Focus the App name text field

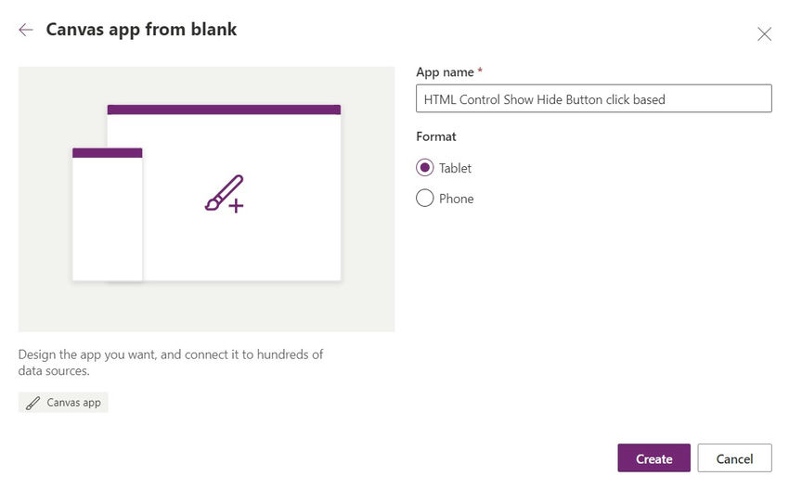pyautogui.click(x=594, y=99)
